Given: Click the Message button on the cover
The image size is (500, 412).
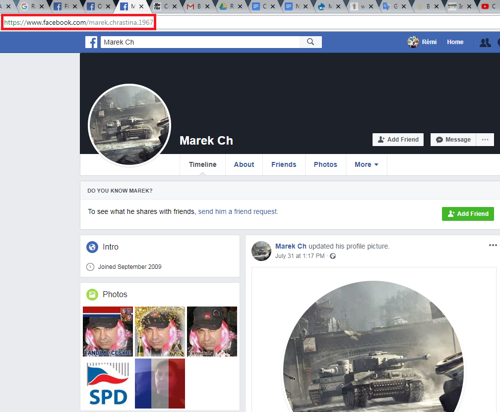Looking at the screenshot, I should pyautogui.click(x=453, y=140).
